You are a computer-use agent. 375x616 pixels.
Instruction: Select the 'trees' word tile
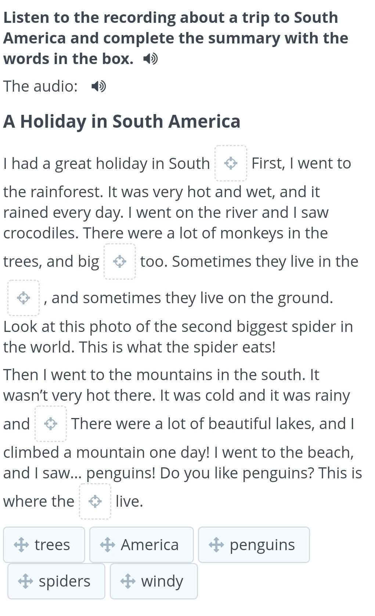click(x=44, y=545)
